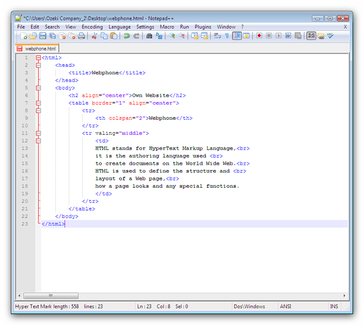Open the Encoding menu

pyautogui.click(x=92, y=27)
